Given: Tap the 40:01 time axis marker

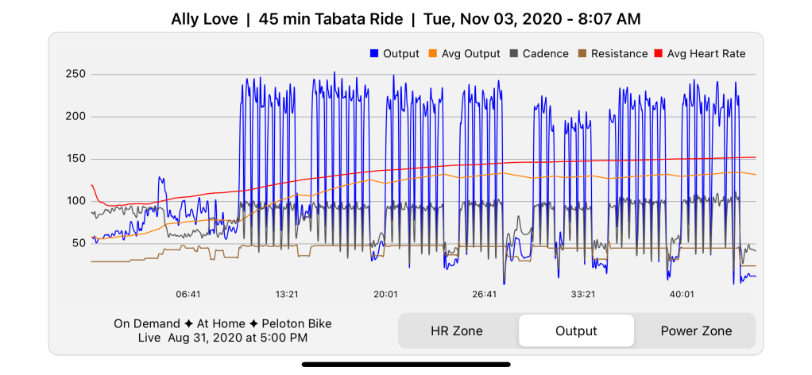Looking at the screenshot, I should 682,294.
